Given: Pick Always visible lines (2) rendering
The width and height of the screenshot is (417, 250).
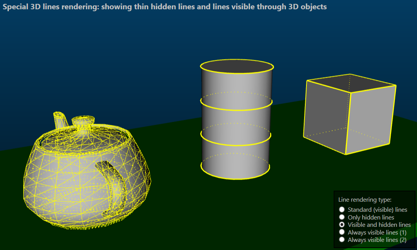Looking at the screenshot, I should (x=342, y=240).
